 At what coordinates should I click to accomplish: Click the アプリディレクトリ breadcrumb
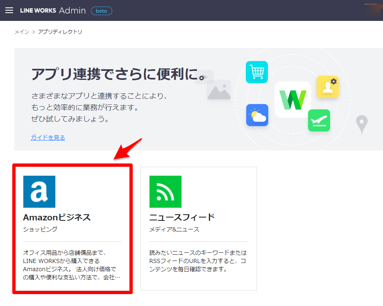60,32
